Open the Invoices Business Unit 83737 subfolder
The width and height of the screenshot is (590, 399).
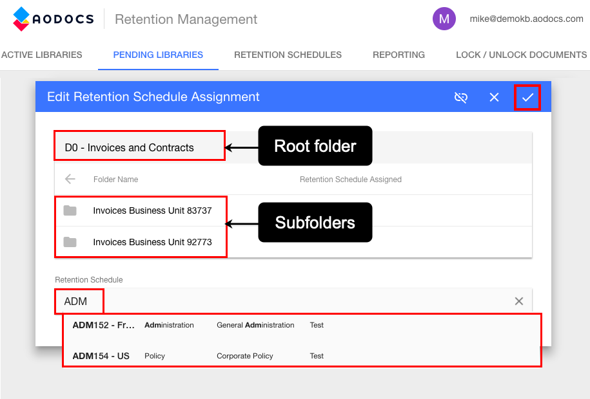[x=153, y=210]
